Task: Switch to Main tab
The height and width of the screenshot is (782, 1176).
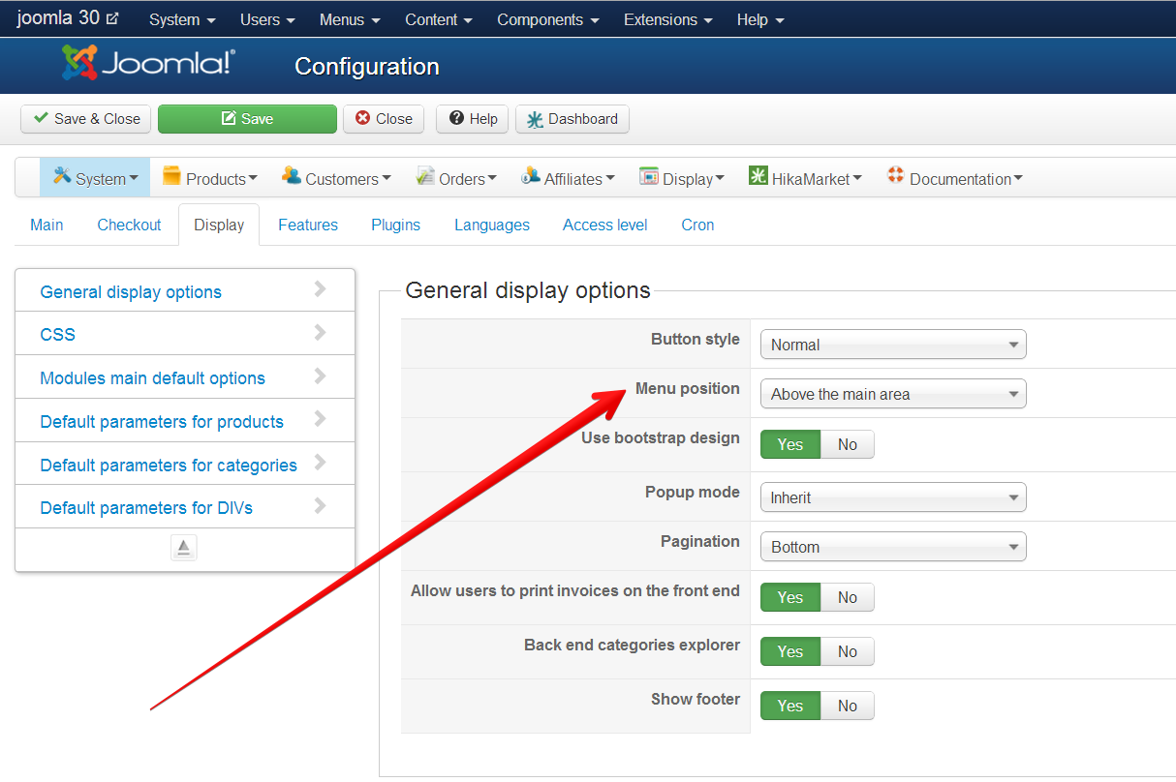Action: coord(46,225)
